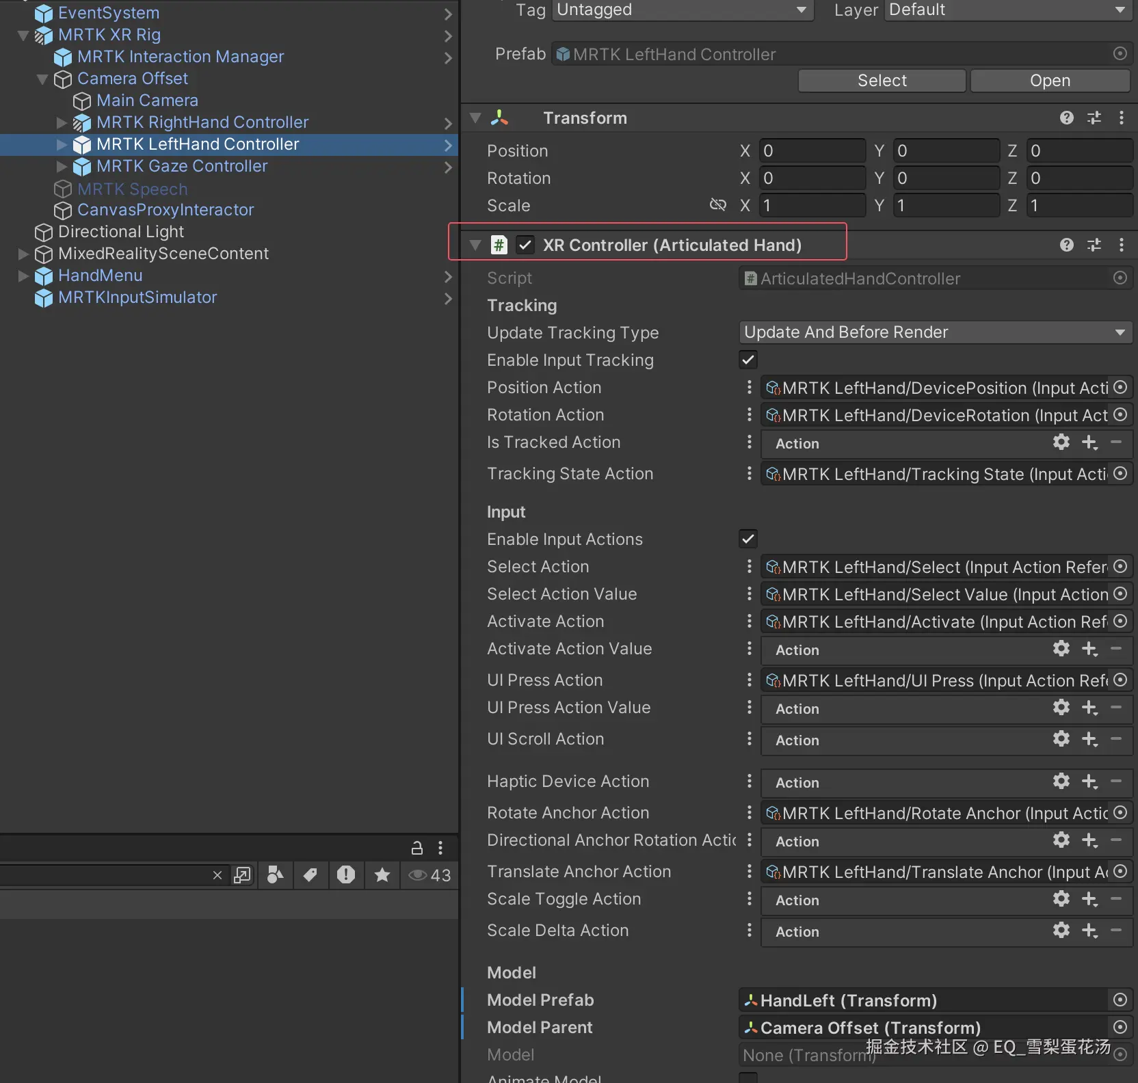Add binding to Haptic Device Action
Screen dimensions: 1138x1083
(1090, 781)
